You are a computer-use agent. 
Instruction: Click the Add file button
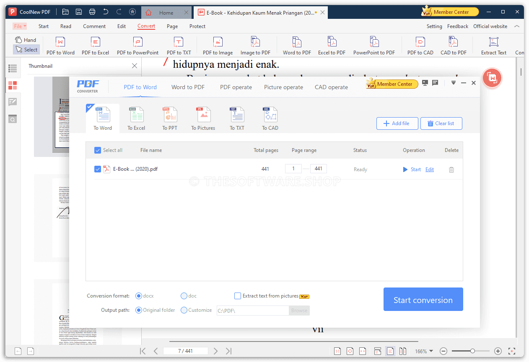[x=397, y=123]
